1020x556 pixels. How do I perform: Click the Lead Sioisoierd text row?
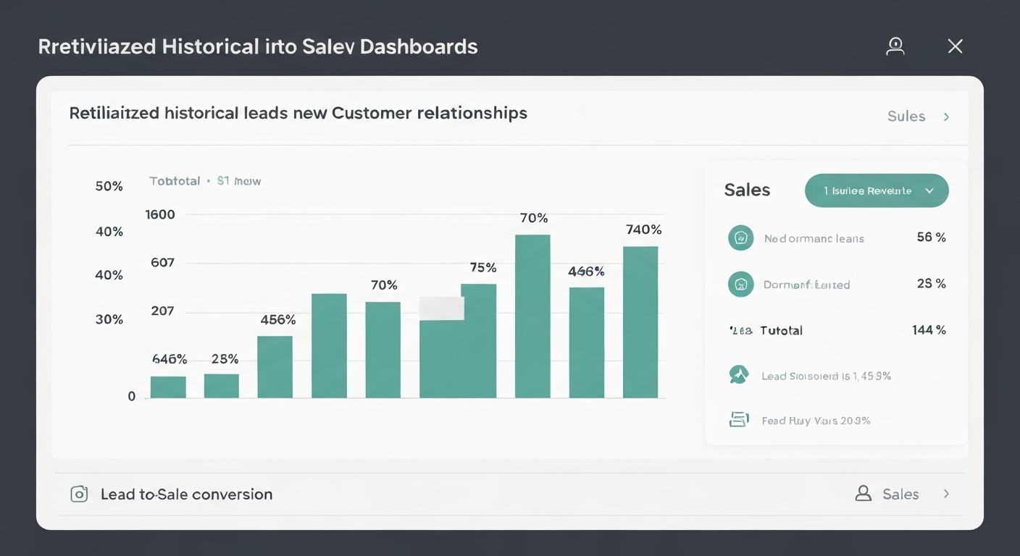click(826, 376)
